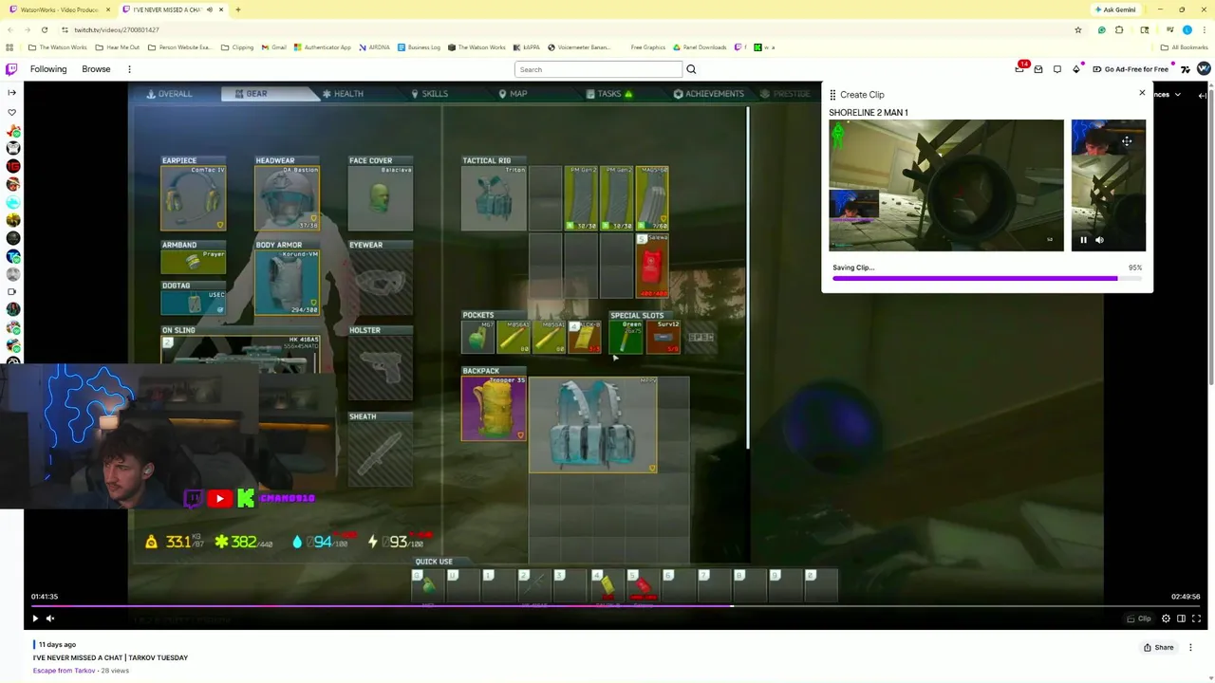Bookmark this page with the star icon

1078,30
